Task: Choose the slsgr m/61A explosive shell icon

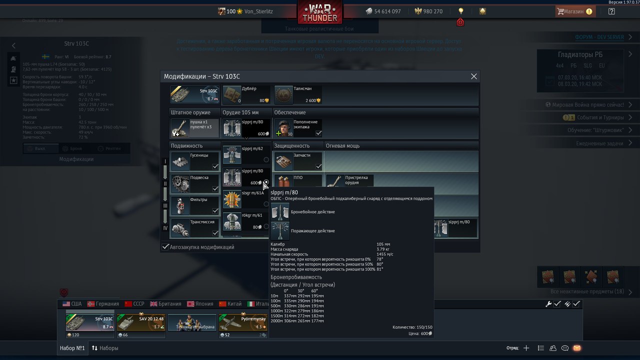Action: [x=232, y=199]
